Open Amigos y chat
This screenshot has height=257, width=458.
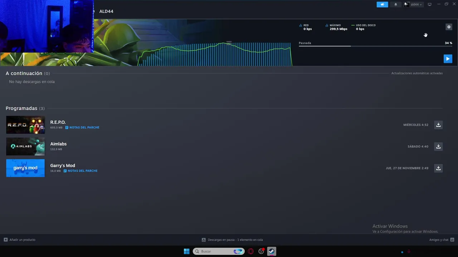pos(442,240)
